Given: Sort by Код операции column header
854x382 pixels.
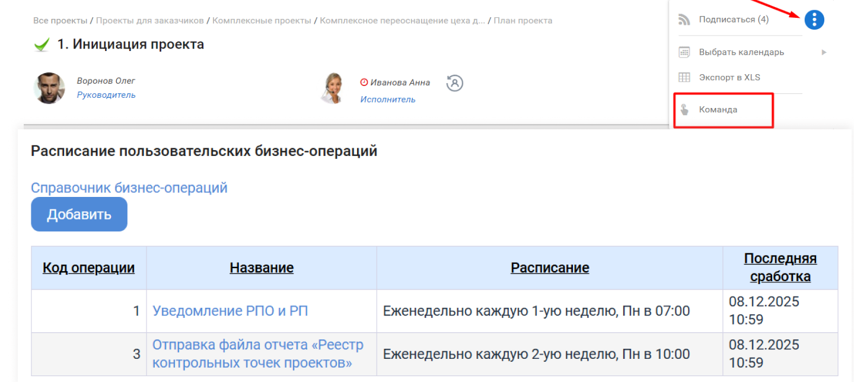Looking at the screenshot, I should (88, 268).
